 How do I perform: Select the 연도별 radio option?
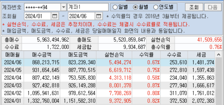point(163,7)
